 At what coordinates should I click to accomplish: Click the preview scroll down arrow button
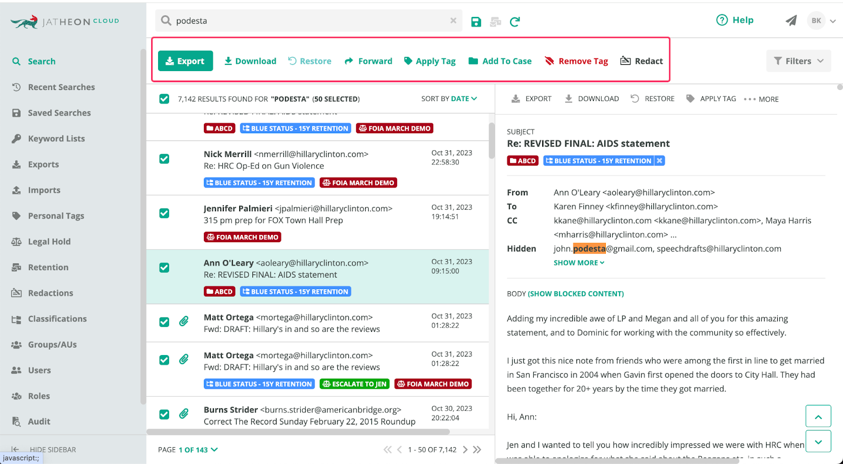pos(818,441)
